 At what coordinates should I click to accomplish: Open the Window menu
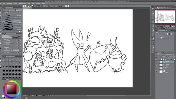tap(38, 4)
